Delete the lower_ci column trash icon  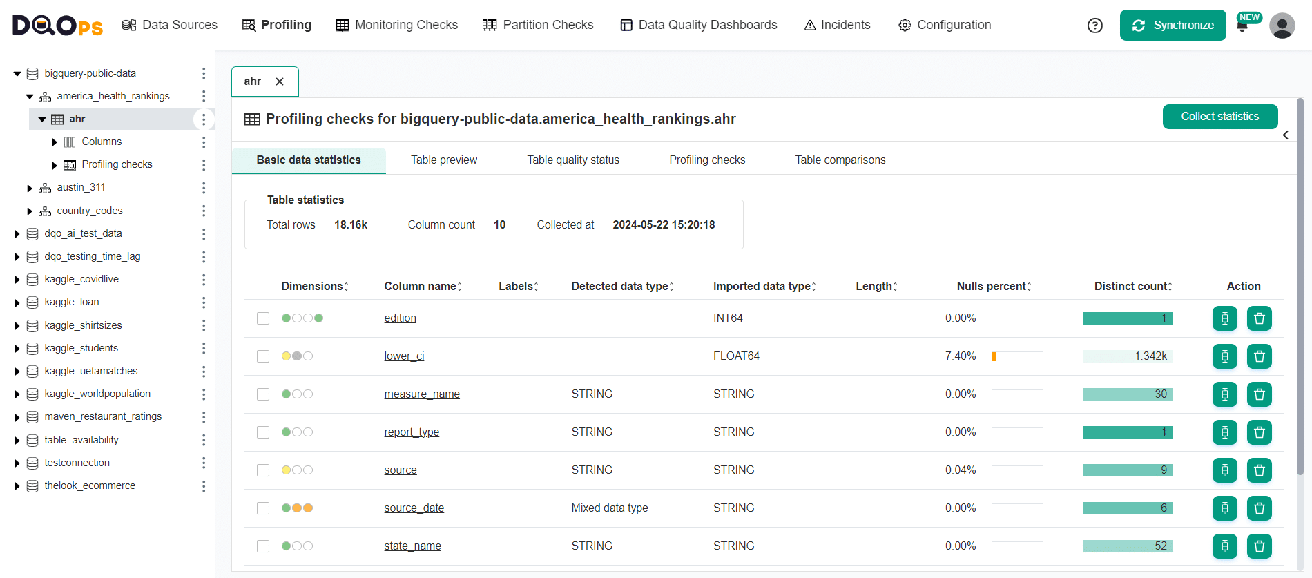coord(1260,356)
